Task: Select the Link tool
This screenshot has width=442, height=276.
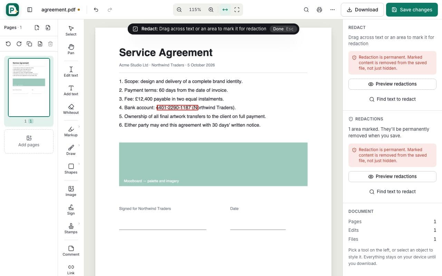Action: point(71,269)
